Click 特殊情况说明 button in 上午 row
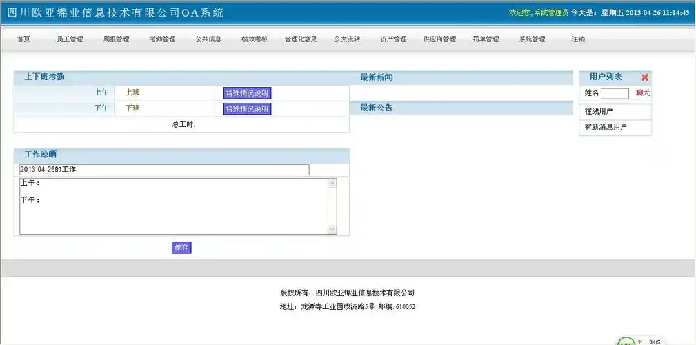The image size is (696, 345). (x=247, y=93)
